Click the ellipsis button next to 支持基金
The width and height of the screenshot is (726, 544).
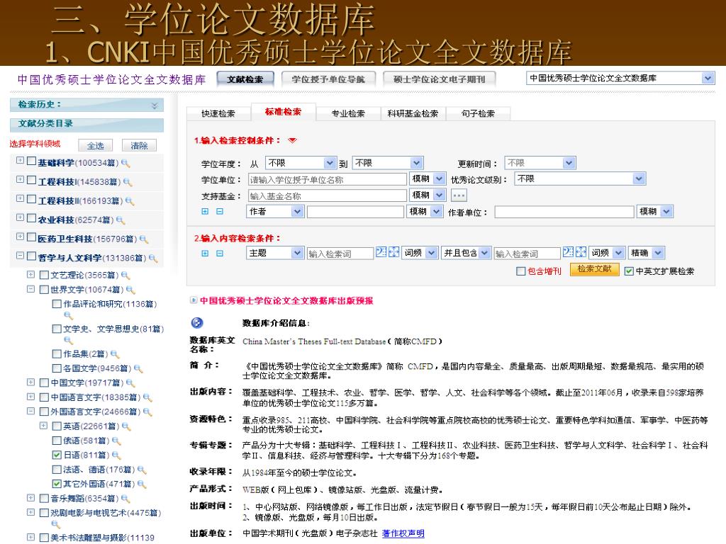459,195
